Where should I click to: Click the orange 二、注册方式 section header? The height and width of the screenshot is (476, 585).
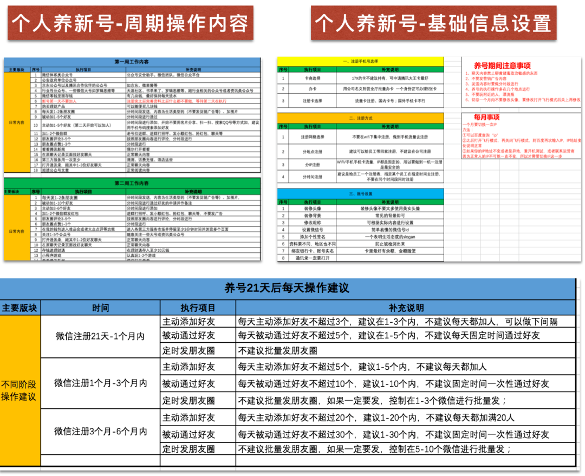click(x=360, y=118)
